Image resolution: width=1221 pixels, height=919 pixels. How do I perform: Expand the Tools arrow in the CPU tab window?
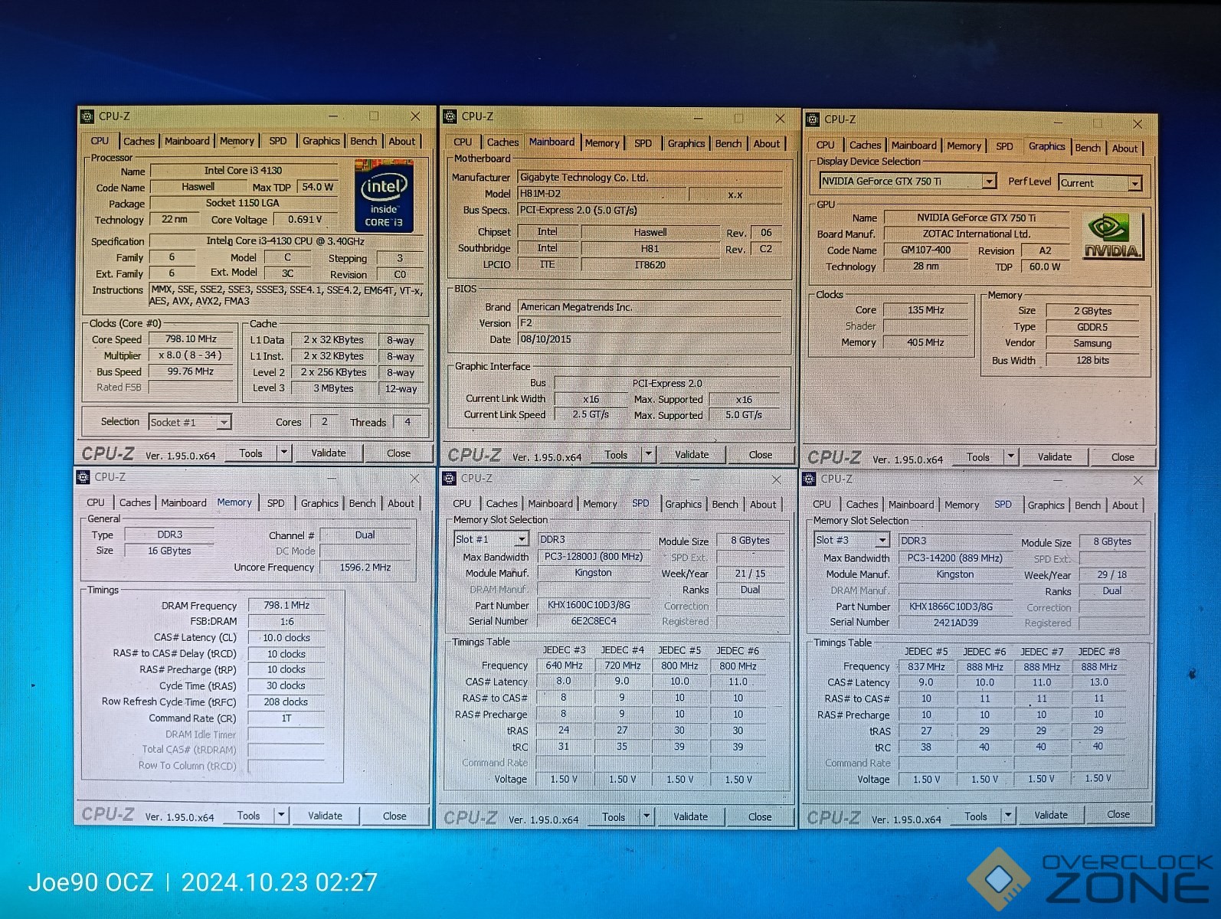[284, 453]
